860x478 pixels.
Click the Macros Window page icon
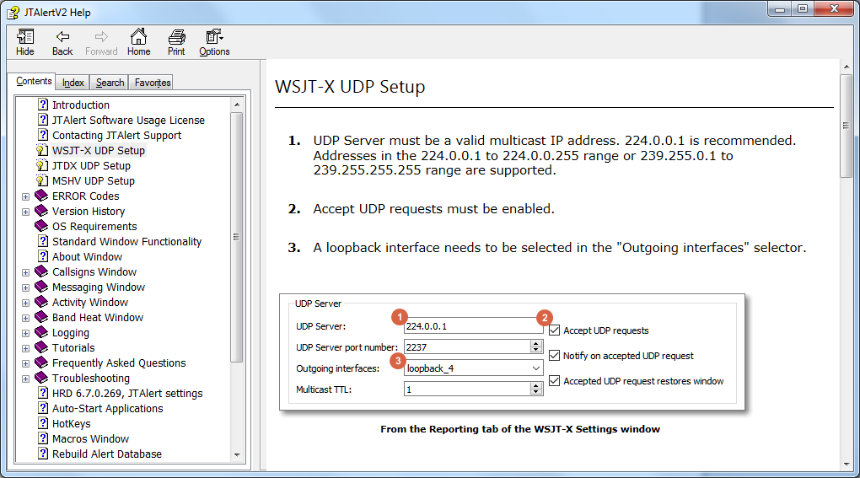(x=43, y=438)
